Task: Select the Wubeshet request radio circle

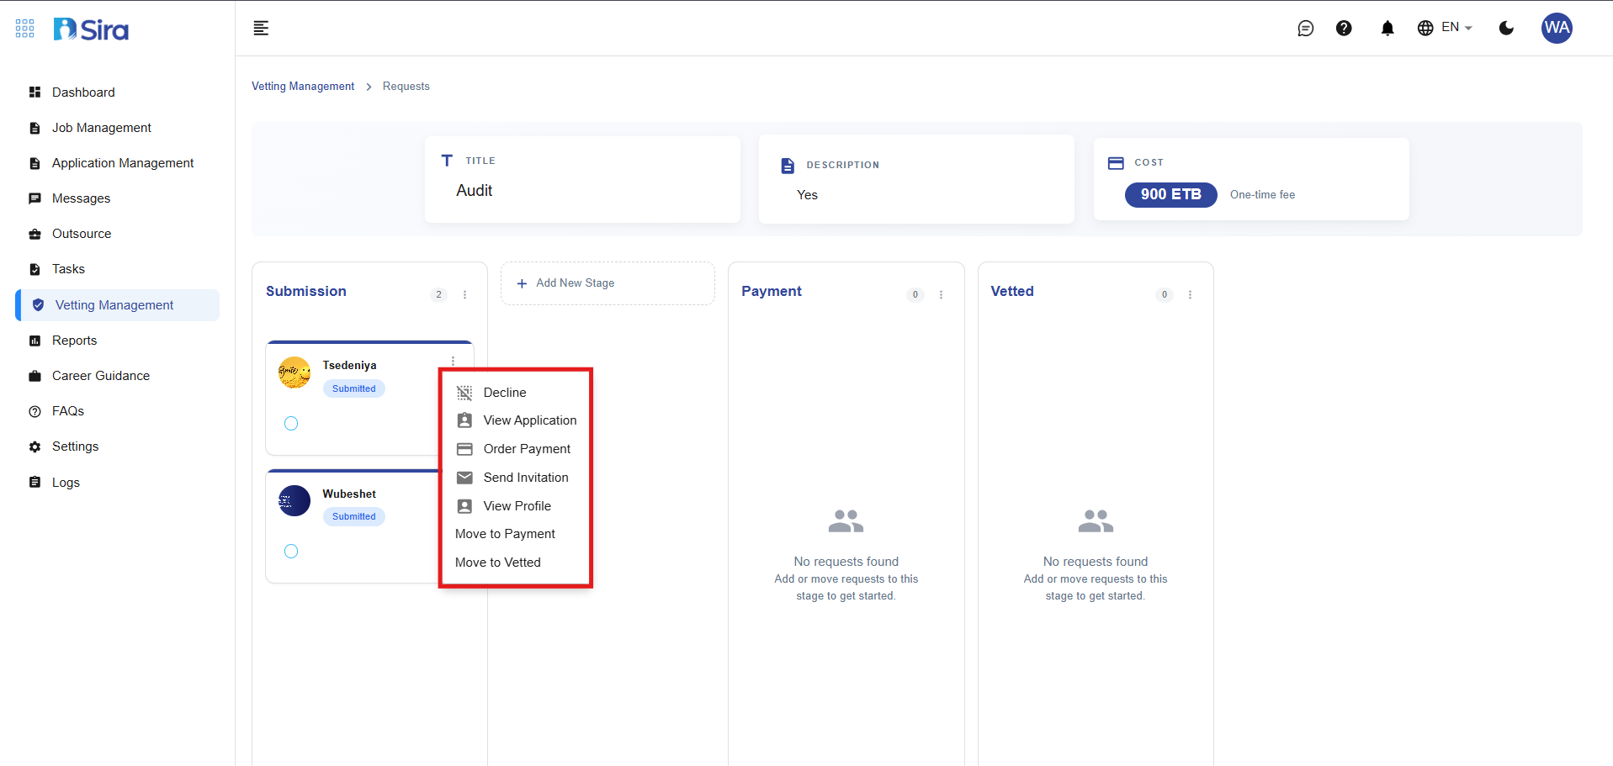Action: [x=291, y=552]
